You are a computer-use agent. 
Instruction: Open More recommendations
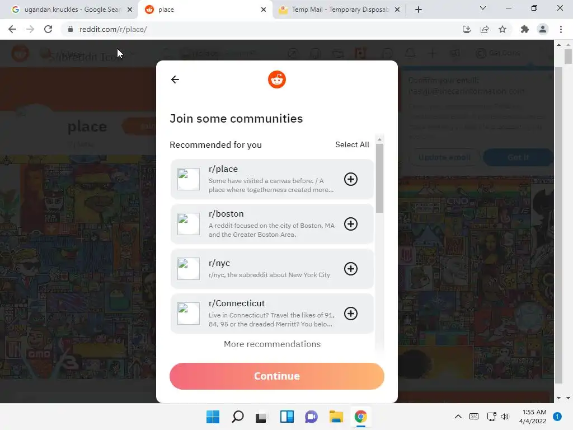(272, 344)
